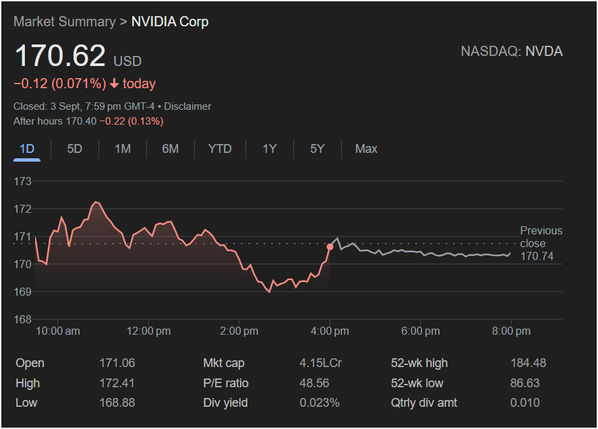The image size is (598, 429).
Task: Open the Market Summary breadcrumb link
Action: pyautogui.click(x=65, y=22)
